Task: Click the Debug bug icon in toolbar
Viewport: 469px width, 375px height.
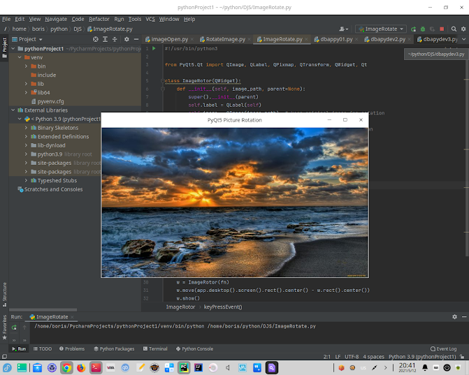Action: pos(423,29)
